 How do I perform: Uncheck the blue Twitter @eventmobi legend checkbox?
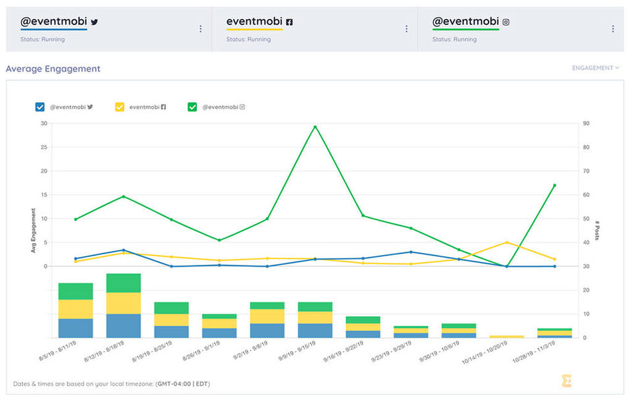(40, 107)
